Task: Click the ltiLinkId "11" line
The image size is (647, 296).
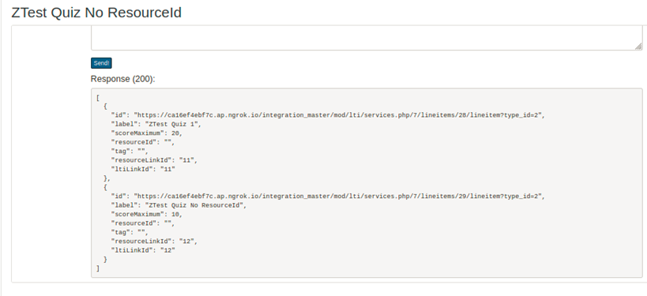Action: point(143,169)
